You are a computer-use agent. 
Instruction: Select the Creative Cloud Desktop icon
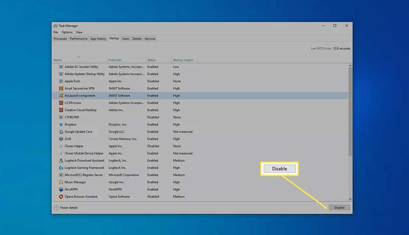[x=61, y=110]
